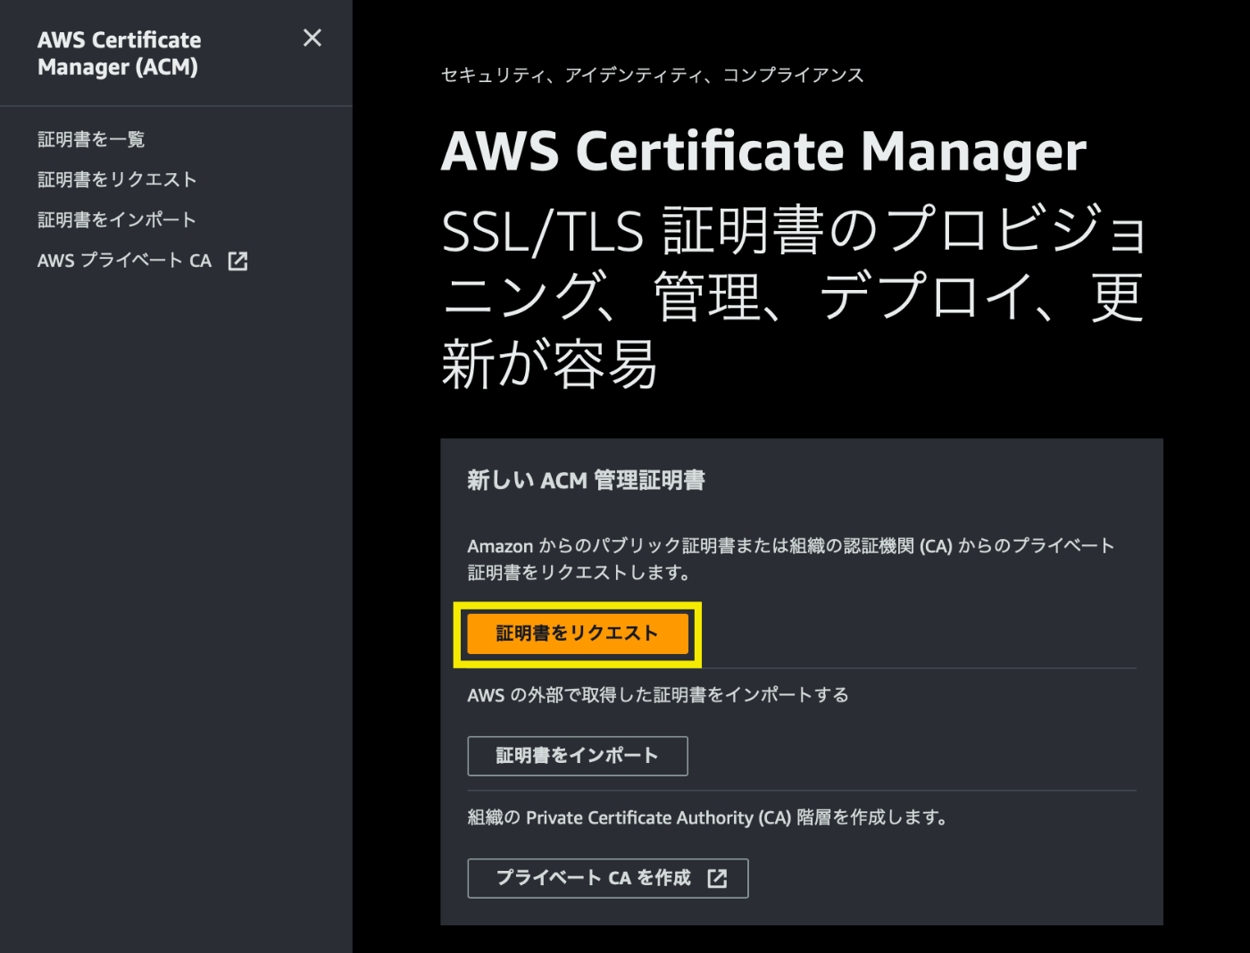Click the AWS Certificate Manager (ACM) sidebar title
The width and height of the screenshot is (1250, 953).
[120, 54]
